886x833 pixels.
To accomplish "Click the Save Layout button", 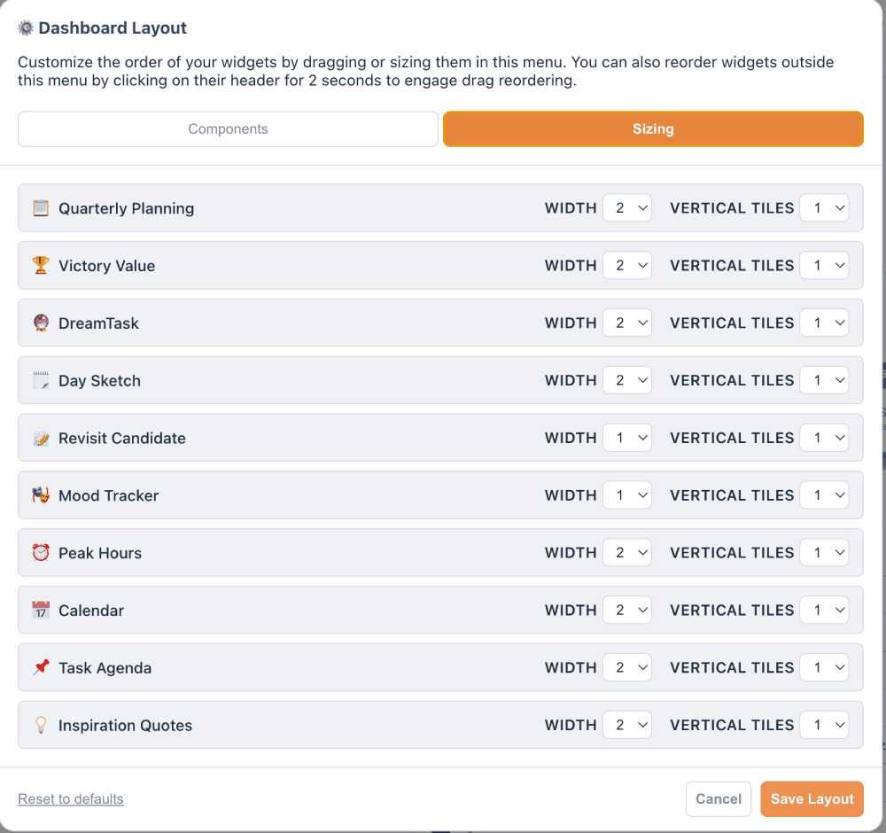I will click(x=812, y=799).
